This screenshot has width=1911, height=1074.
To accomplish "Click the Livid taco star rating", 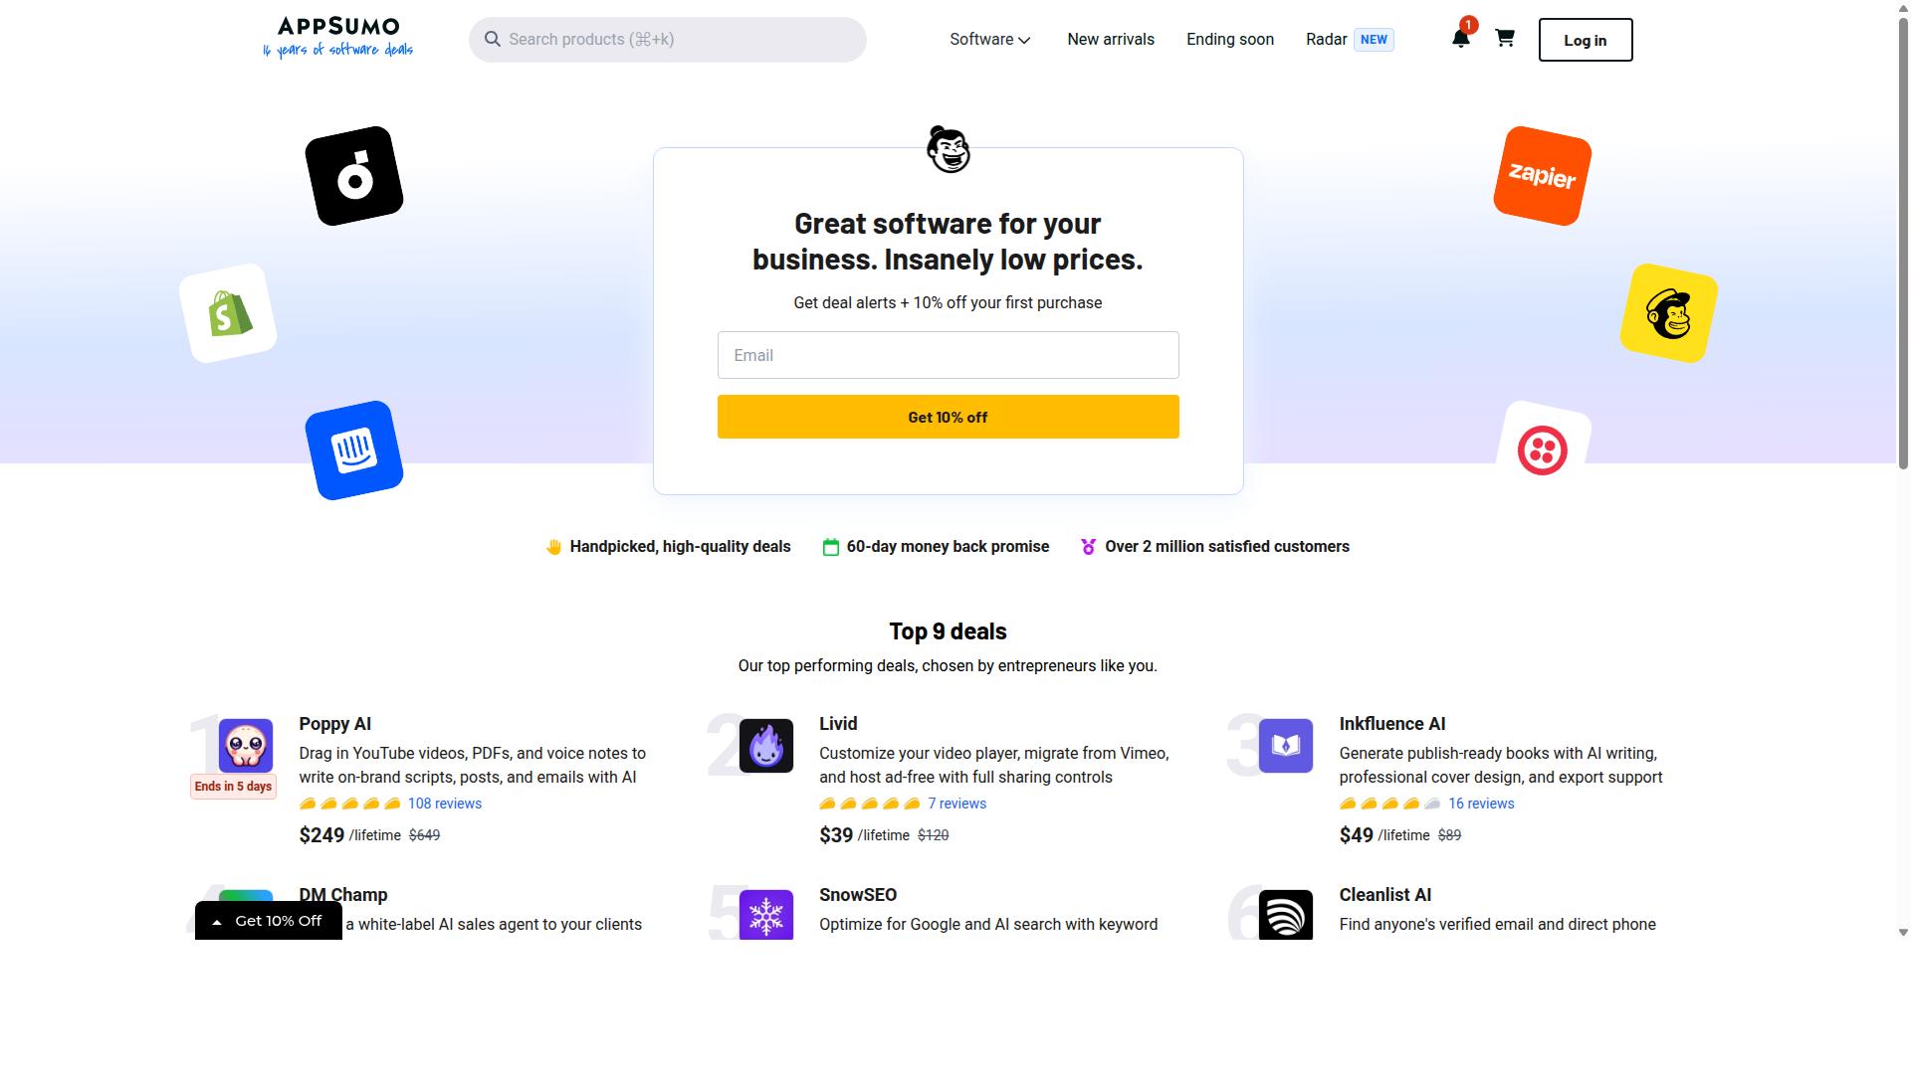I will pos(870,804).
